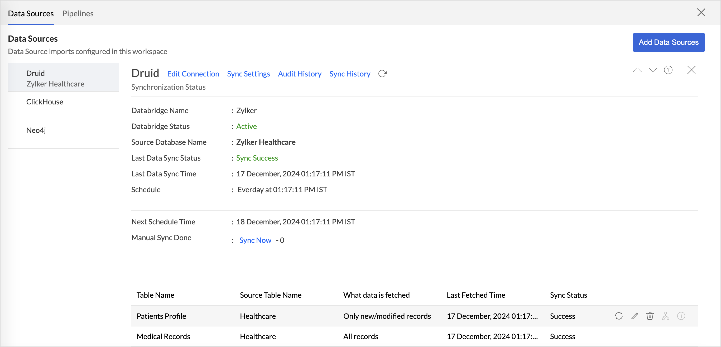Go to previous data source with up chevron
The height and width of the screenshot is (347, 721).
pyautogui.click(x=637, y=70)
